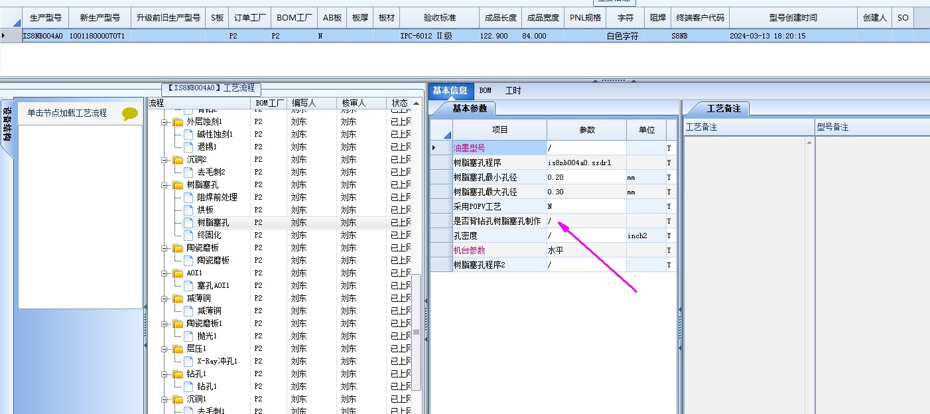
Task: Open the BOM tab
Action: click(486, 91)
